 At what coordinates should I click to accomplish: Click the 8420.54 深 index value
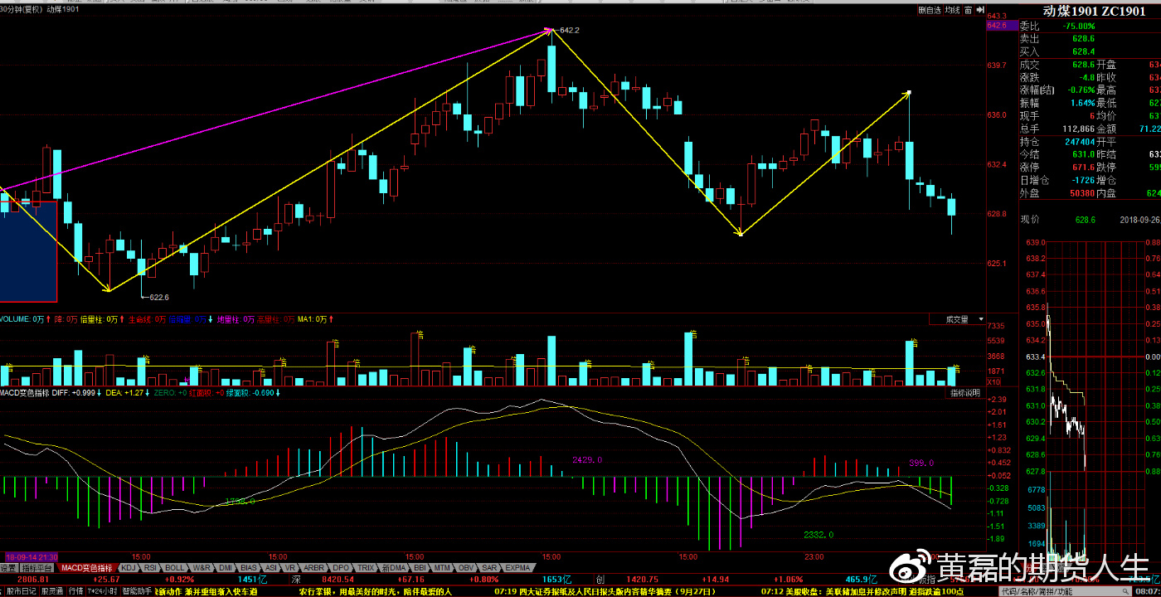coord(338,580)
